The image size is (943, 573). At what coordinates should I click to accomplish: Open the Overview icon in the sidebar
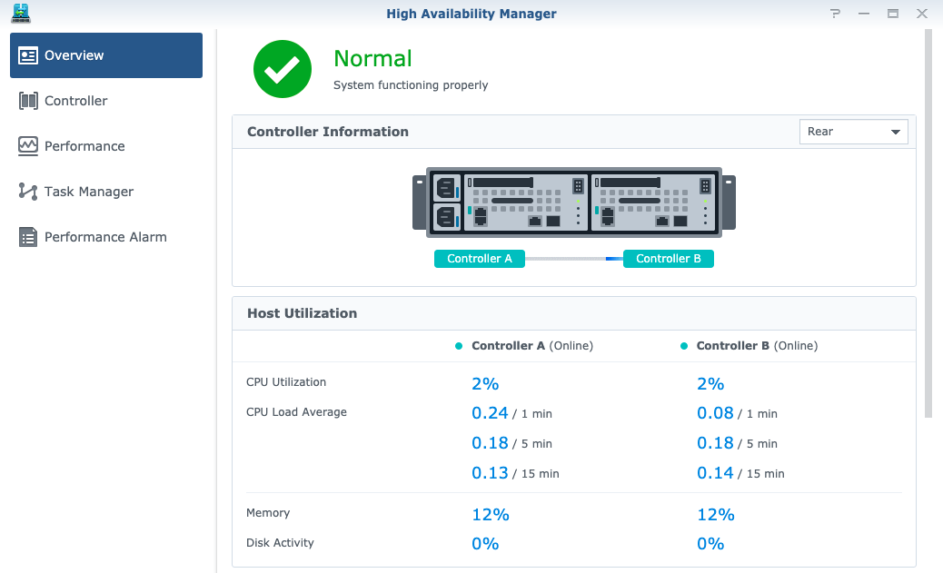click(28, 55)
